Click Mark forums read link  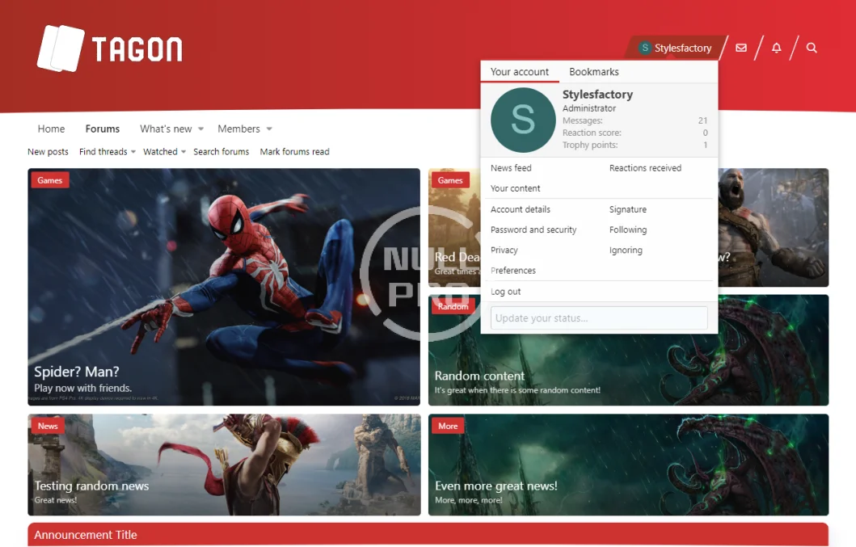[x=294, y=152]
